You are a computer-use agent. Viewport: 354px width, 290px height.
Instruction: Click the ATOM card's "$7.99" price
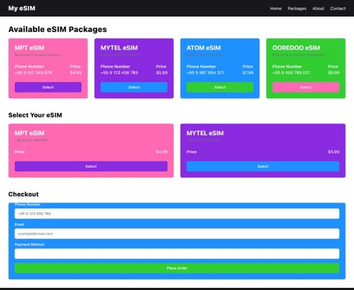coord(248,72)
